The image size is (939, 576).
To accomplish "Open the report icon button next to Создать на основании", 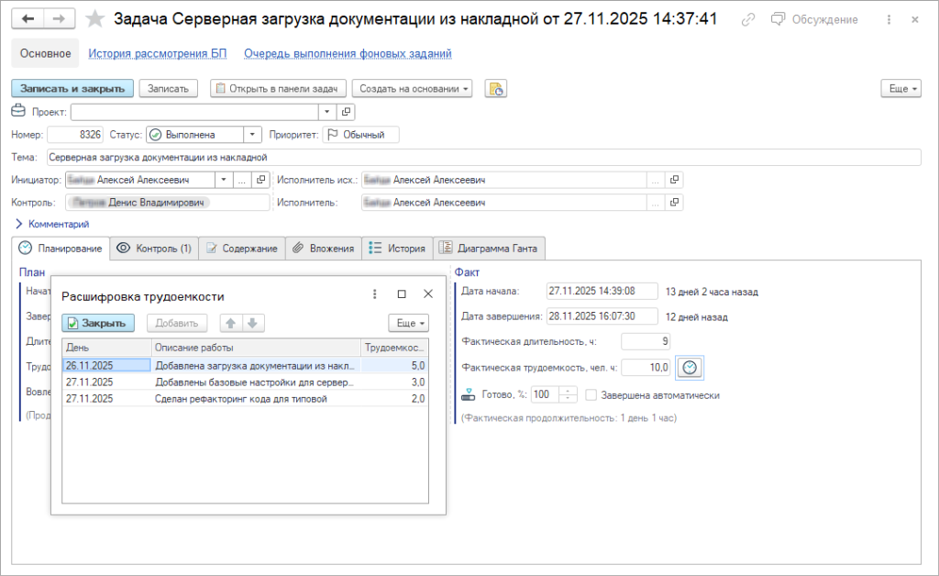I will (496, 89).
